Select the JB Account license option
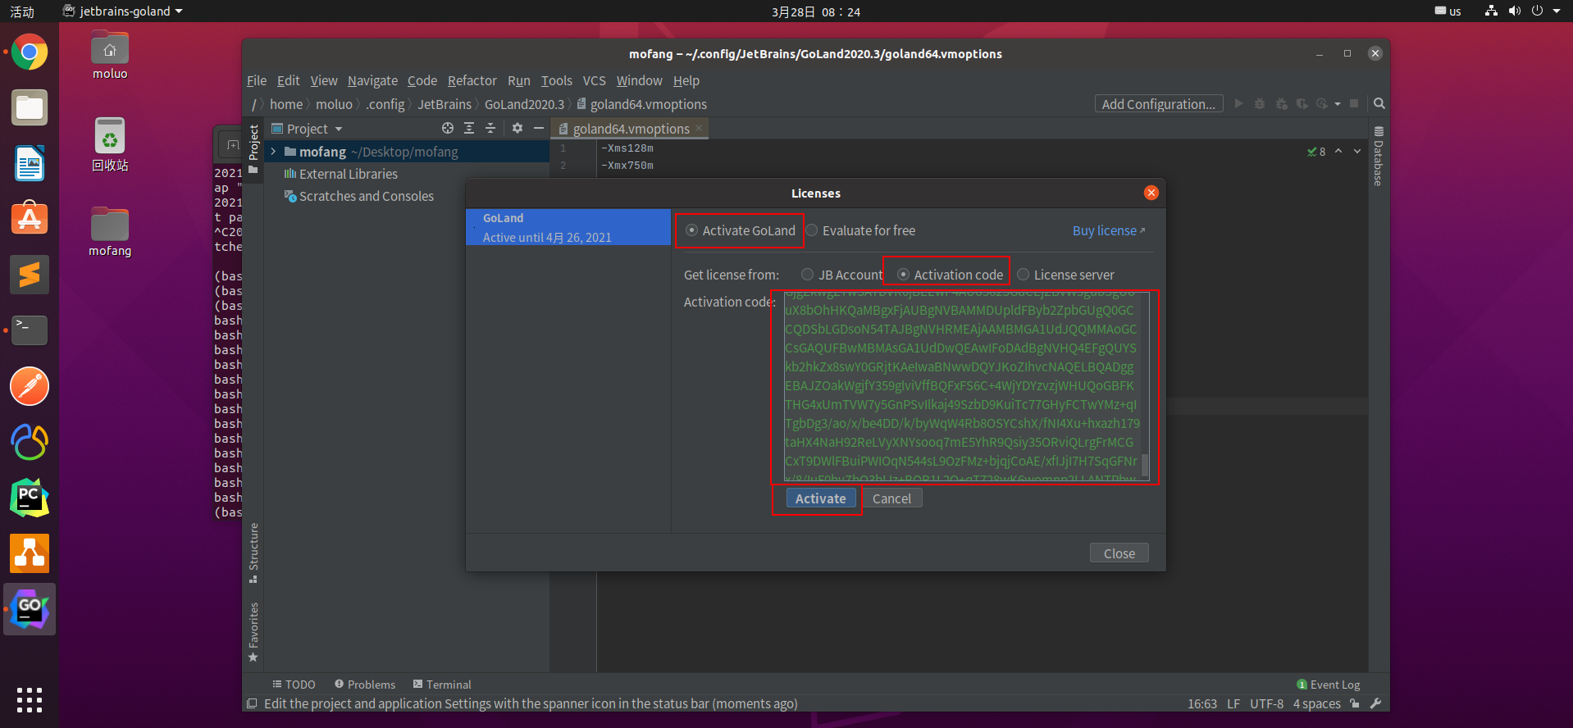The width and height of the screenshot is (1573, 728). click(x=808, y=275)
